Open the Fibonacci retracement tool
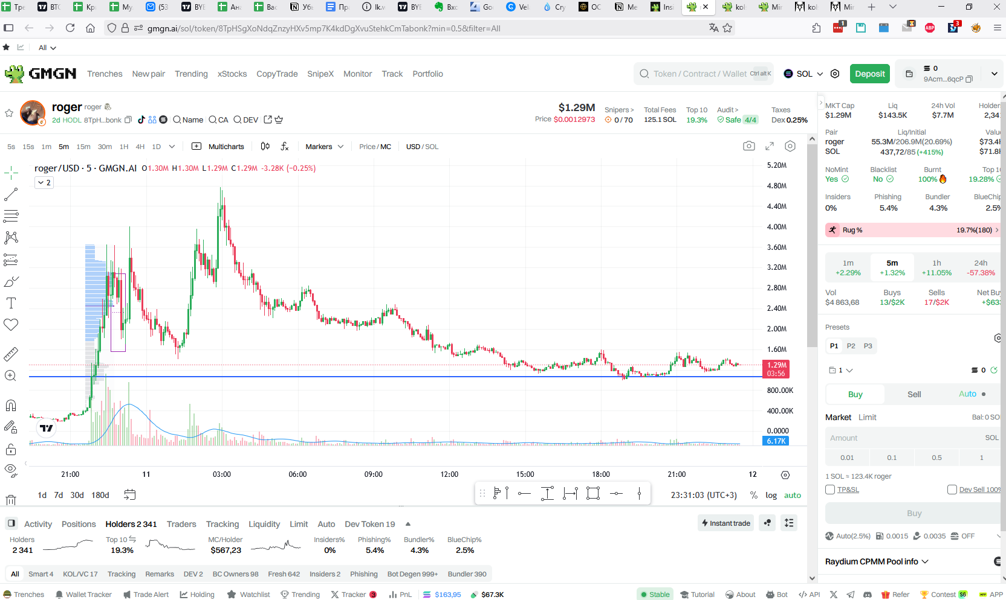Screen dimensions: 1006x600 click(11, 216)
